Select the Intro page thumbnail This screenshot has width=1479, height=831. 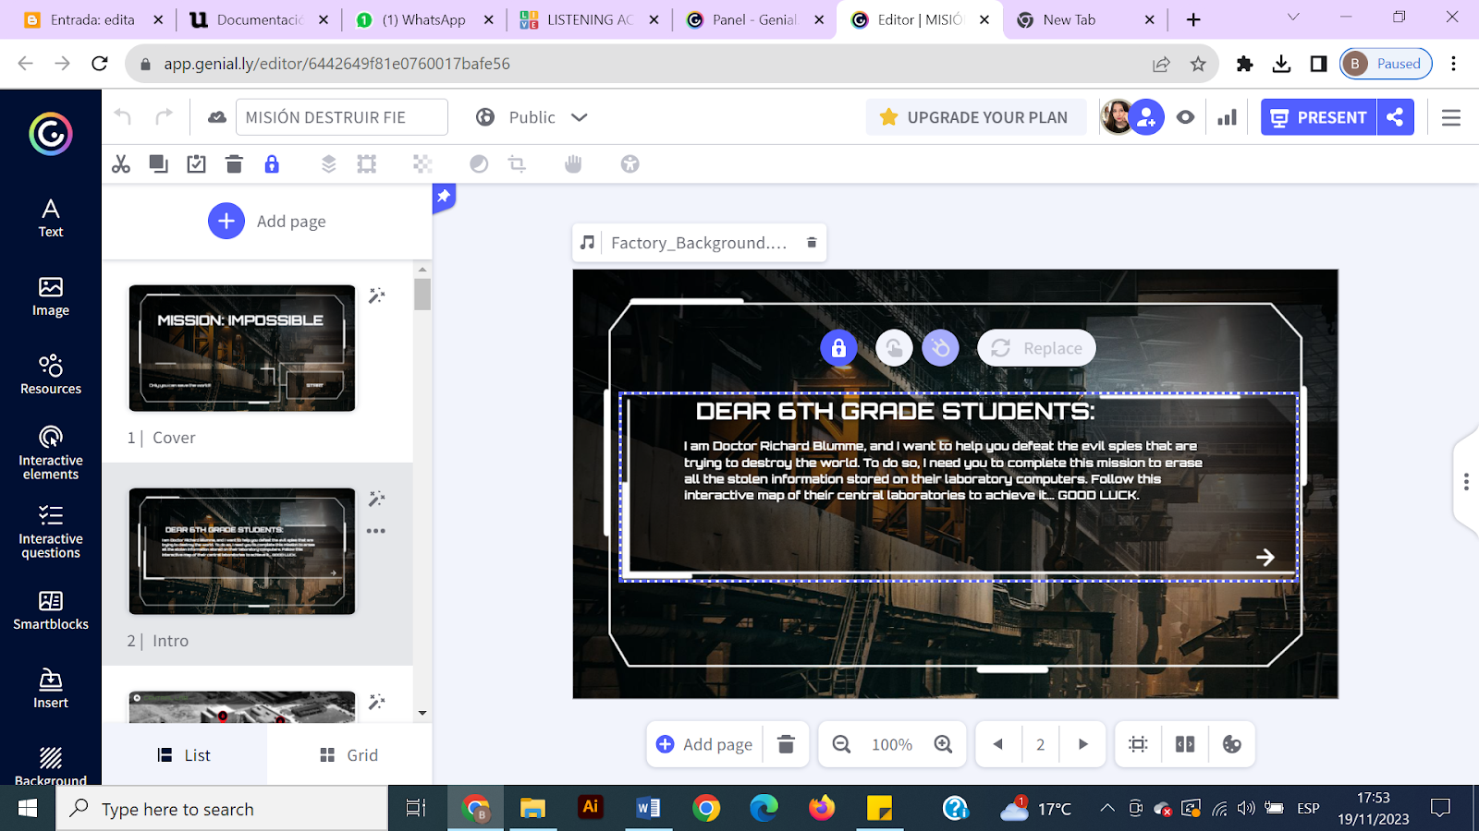click(x=242, y=551)
